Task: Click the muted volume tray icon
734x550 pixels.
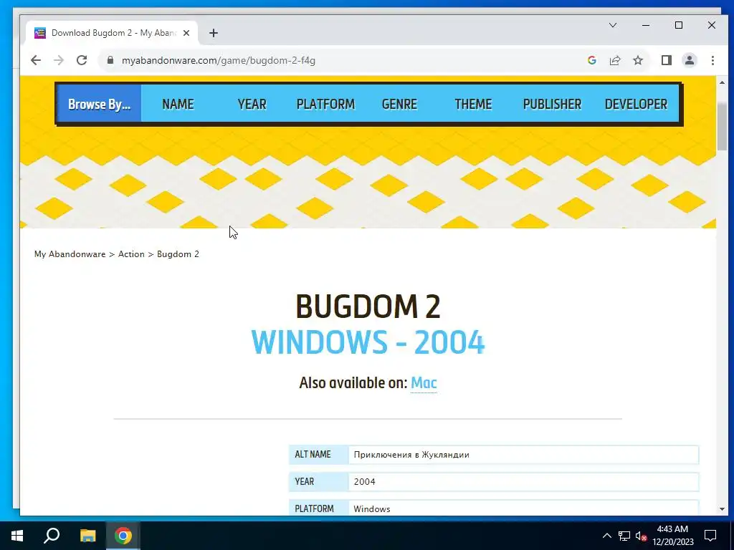Action: pos(641,536)
